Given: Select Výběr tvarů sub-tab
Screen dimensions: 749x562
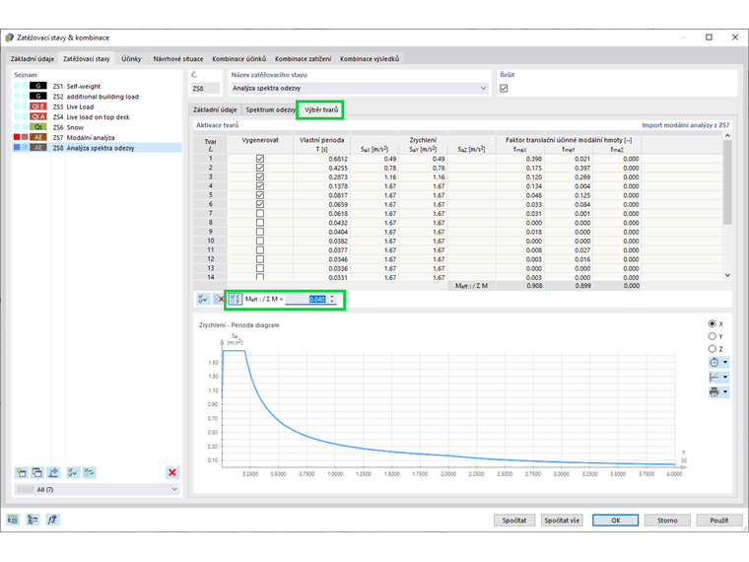Looking at the screenshot, I should point(321,109).
